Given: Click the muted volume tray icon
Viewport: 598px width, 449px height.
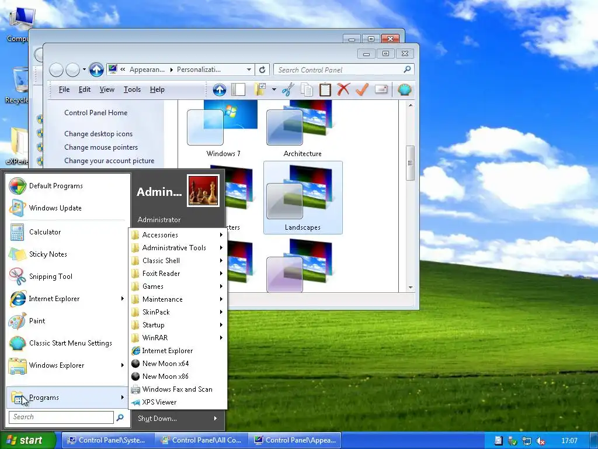Looking at the screenshot, I should click(540, 441).
